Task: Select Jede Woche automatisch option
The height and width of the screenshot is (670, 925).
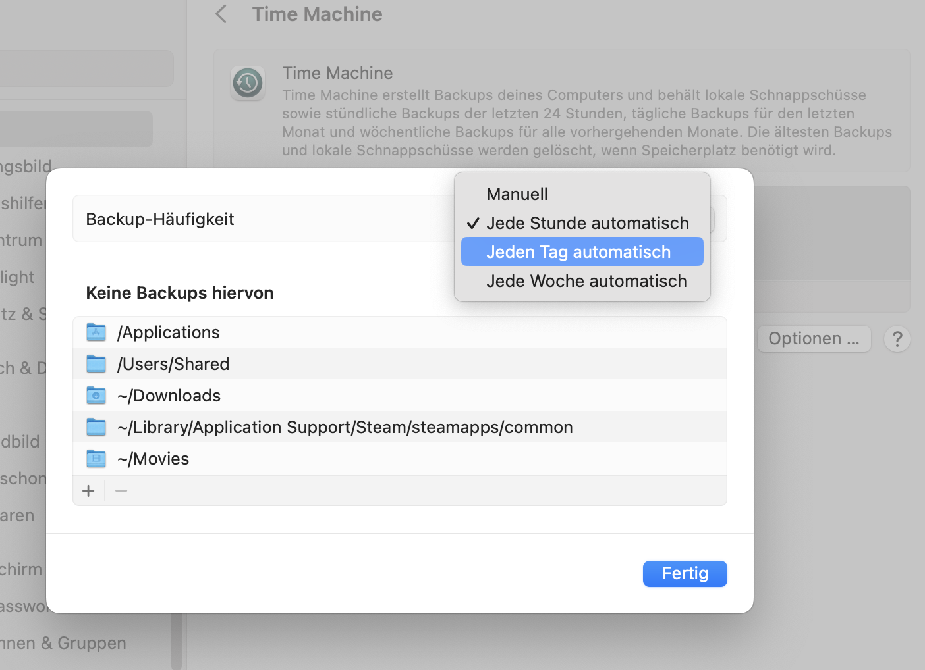Action: click(x=586, y=281)
